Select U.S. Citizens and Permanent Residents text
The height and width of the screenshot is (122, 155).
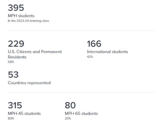(35, 54)
